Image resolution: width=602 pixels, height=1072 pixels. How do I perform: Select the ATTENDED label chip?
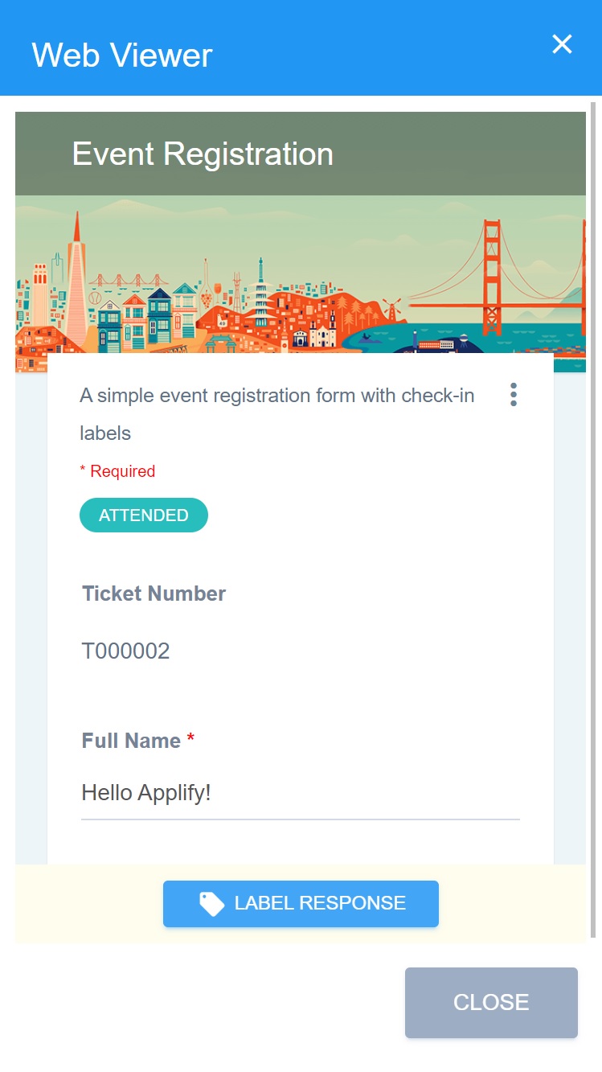pyautogui.click(x=144, y=515)
